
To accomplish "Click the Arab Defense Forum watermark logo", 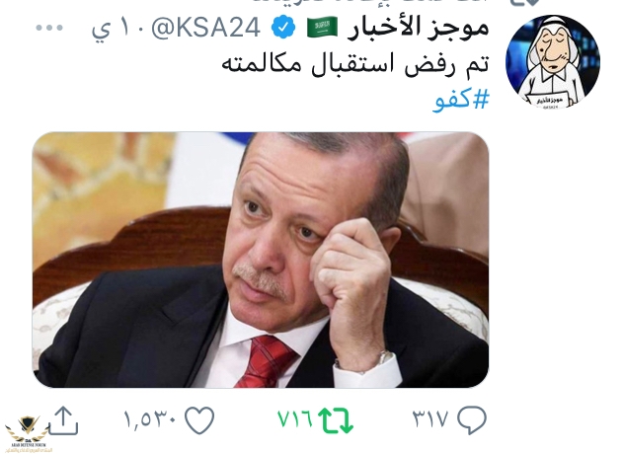I will (28, 433).
